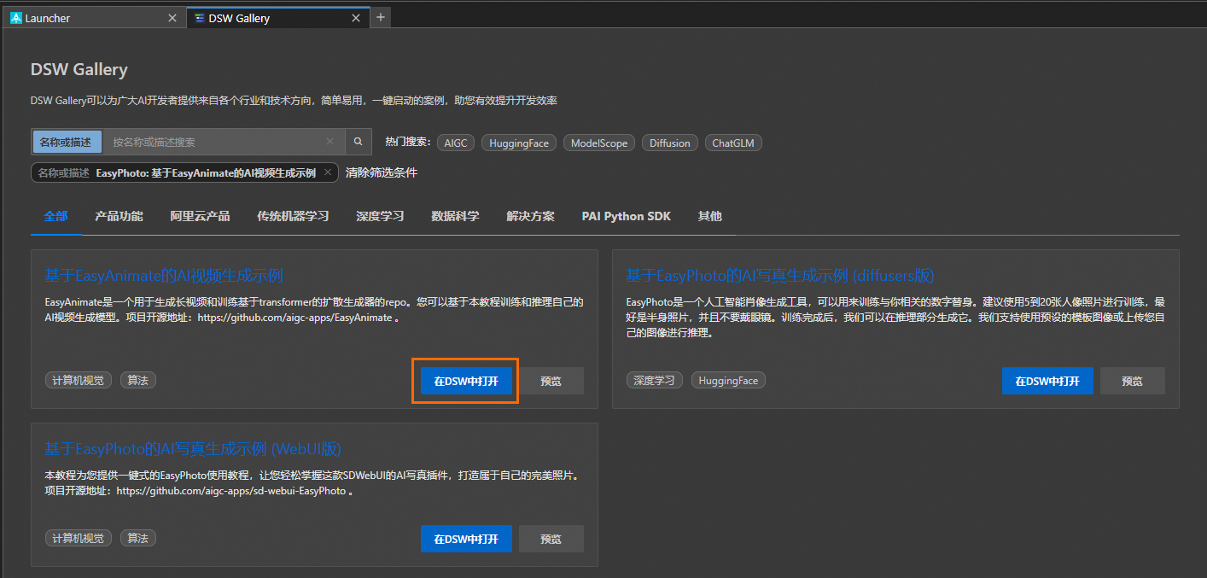Open EasyAnimate example with 在DSW中打开
Image resolution: width=1207 pixels, height=578 pixels.
[466, 381]
